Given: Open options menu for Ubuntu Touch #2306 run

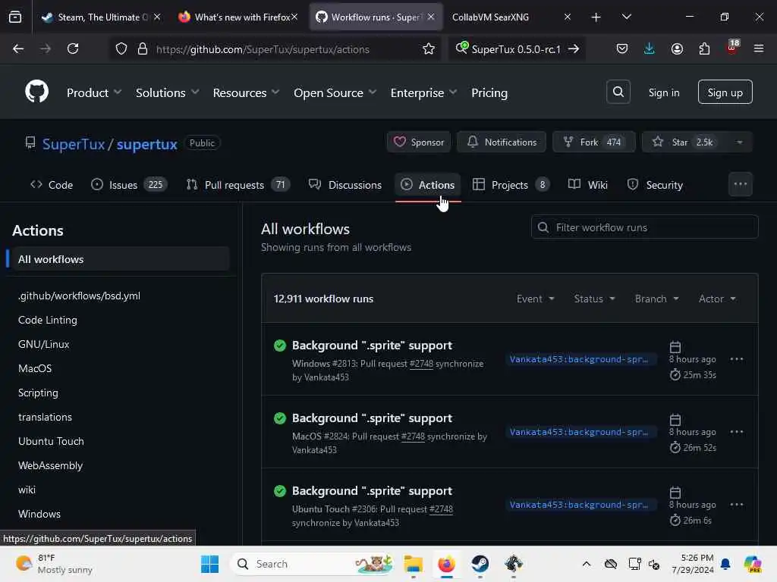Looking at the screenshot, I should point(736,504).
